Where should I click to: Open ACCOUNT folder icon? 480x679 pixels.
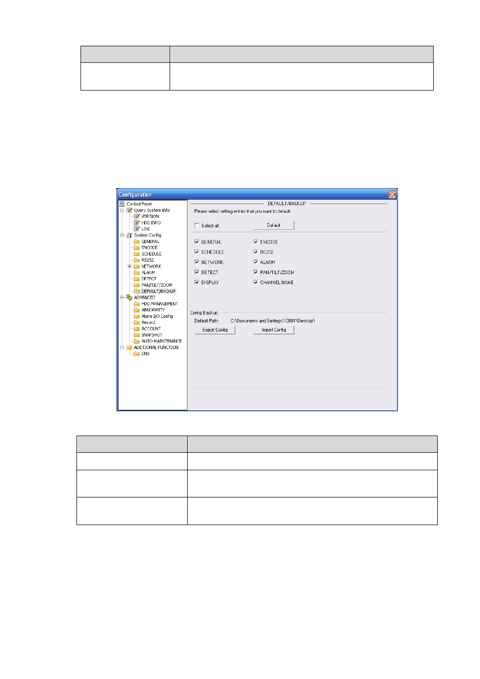pos(137,328)
